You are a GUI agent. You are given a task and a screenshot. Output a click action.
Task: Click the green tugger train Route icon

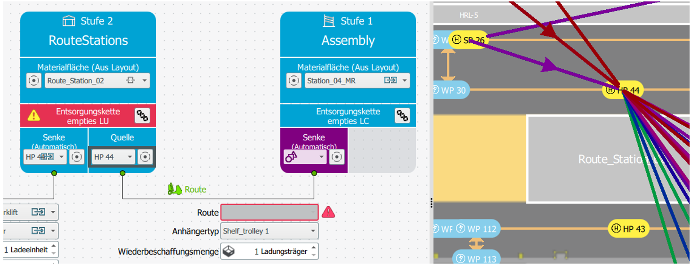[175, 189]
